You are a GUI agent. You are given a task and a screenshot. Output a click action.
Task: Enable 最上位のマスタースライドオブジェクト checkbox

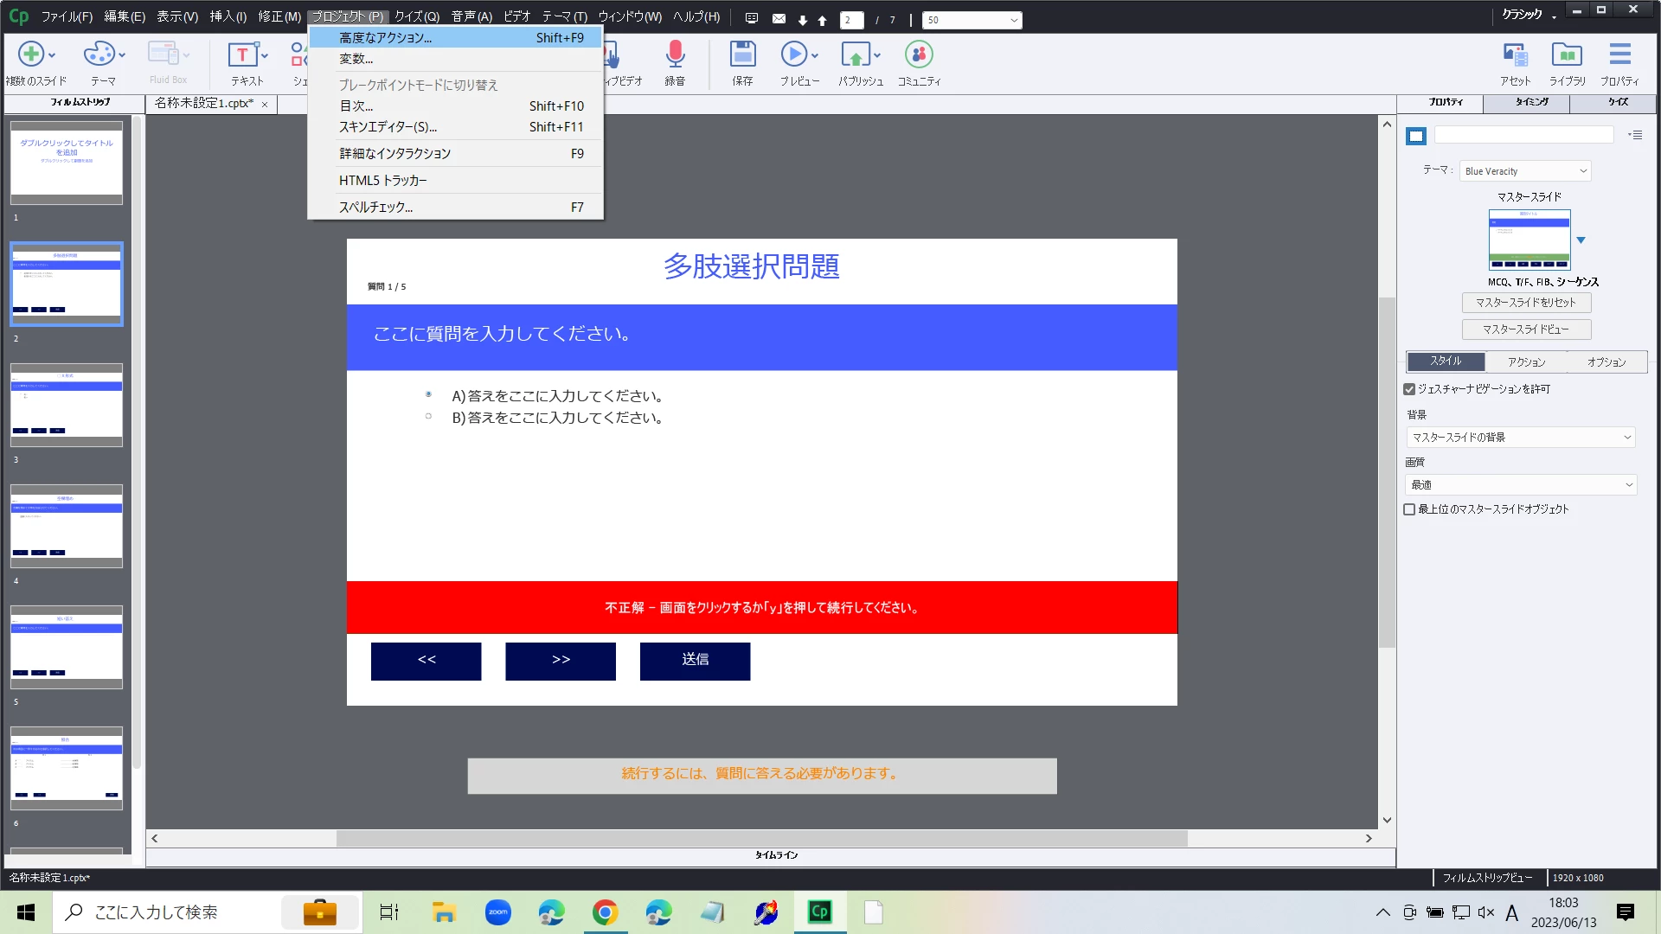click(1409, 509)
